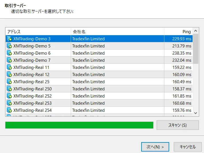Select the XMTrading-Demo 3 server name
Image resolution: width=204 pixels, height=153 pixels.
tap(32, 39)
